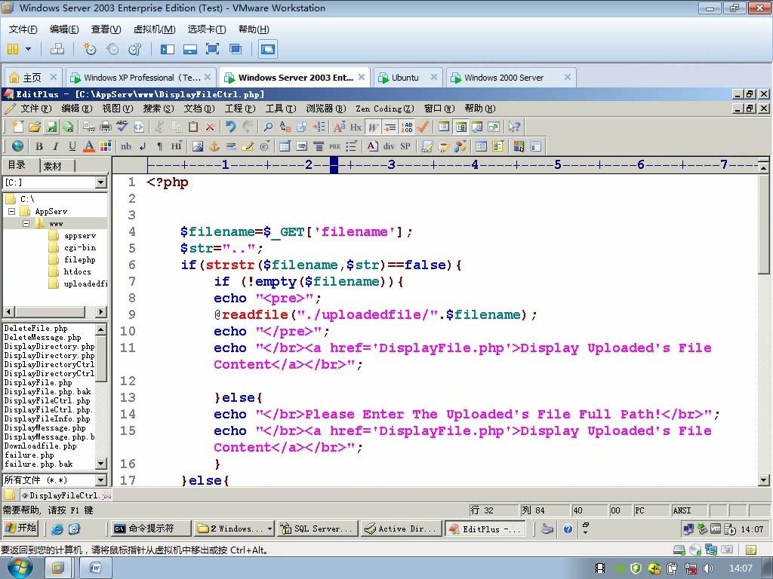Select DisplayFileInfo.php in the file list

pyautogui.click(x=48, y=418)
